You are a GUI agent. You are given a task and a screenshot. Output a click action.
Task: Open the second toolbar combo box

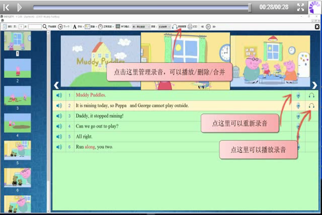[164, 27]
